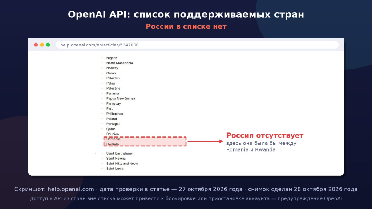Click the subtitle 'России в списке нет'
The height and width of the screenshot is (209, 372).
pos(186,26)
